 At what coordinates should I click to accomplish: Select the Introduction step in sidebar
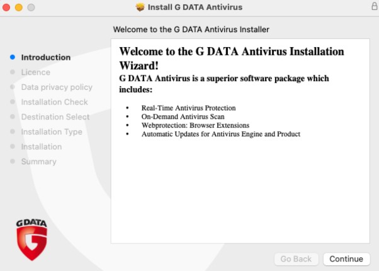tap(46, 57)
